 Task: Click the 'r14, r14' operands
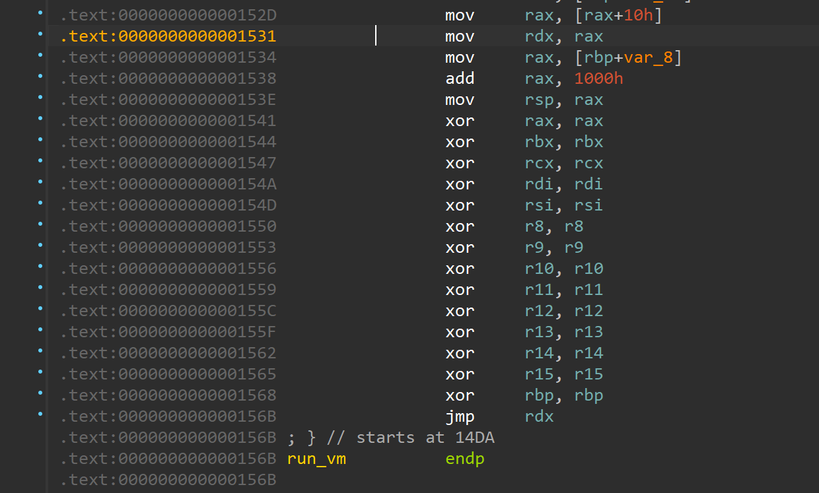(x=564, y=353)
